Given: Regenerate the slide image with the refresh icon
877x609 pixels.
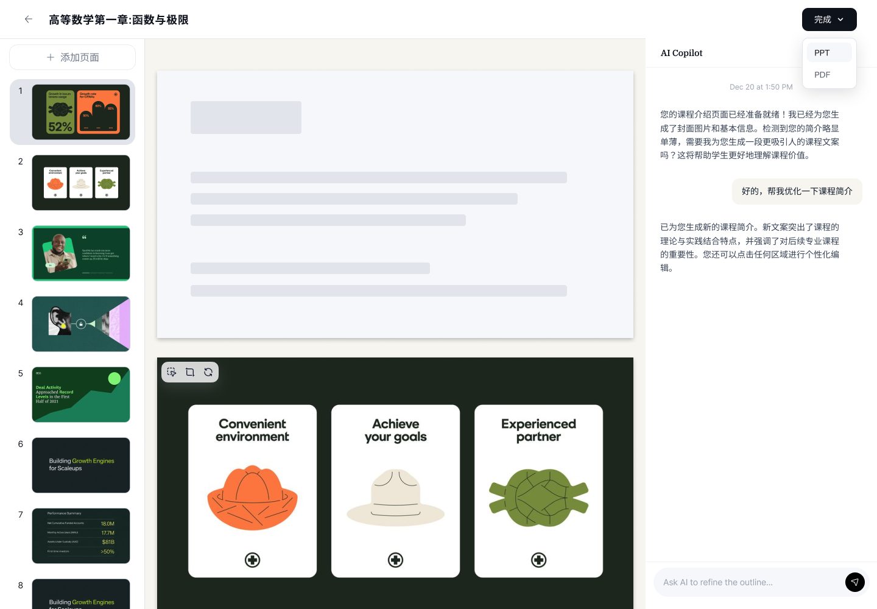Looking at the screenshot, I should [x=208, y=372].
